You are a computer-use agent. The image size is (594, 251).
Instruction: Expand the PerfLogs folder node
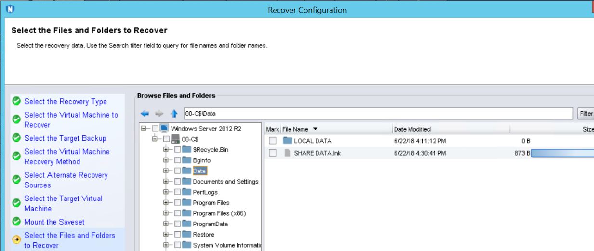(x=166, y=192)
